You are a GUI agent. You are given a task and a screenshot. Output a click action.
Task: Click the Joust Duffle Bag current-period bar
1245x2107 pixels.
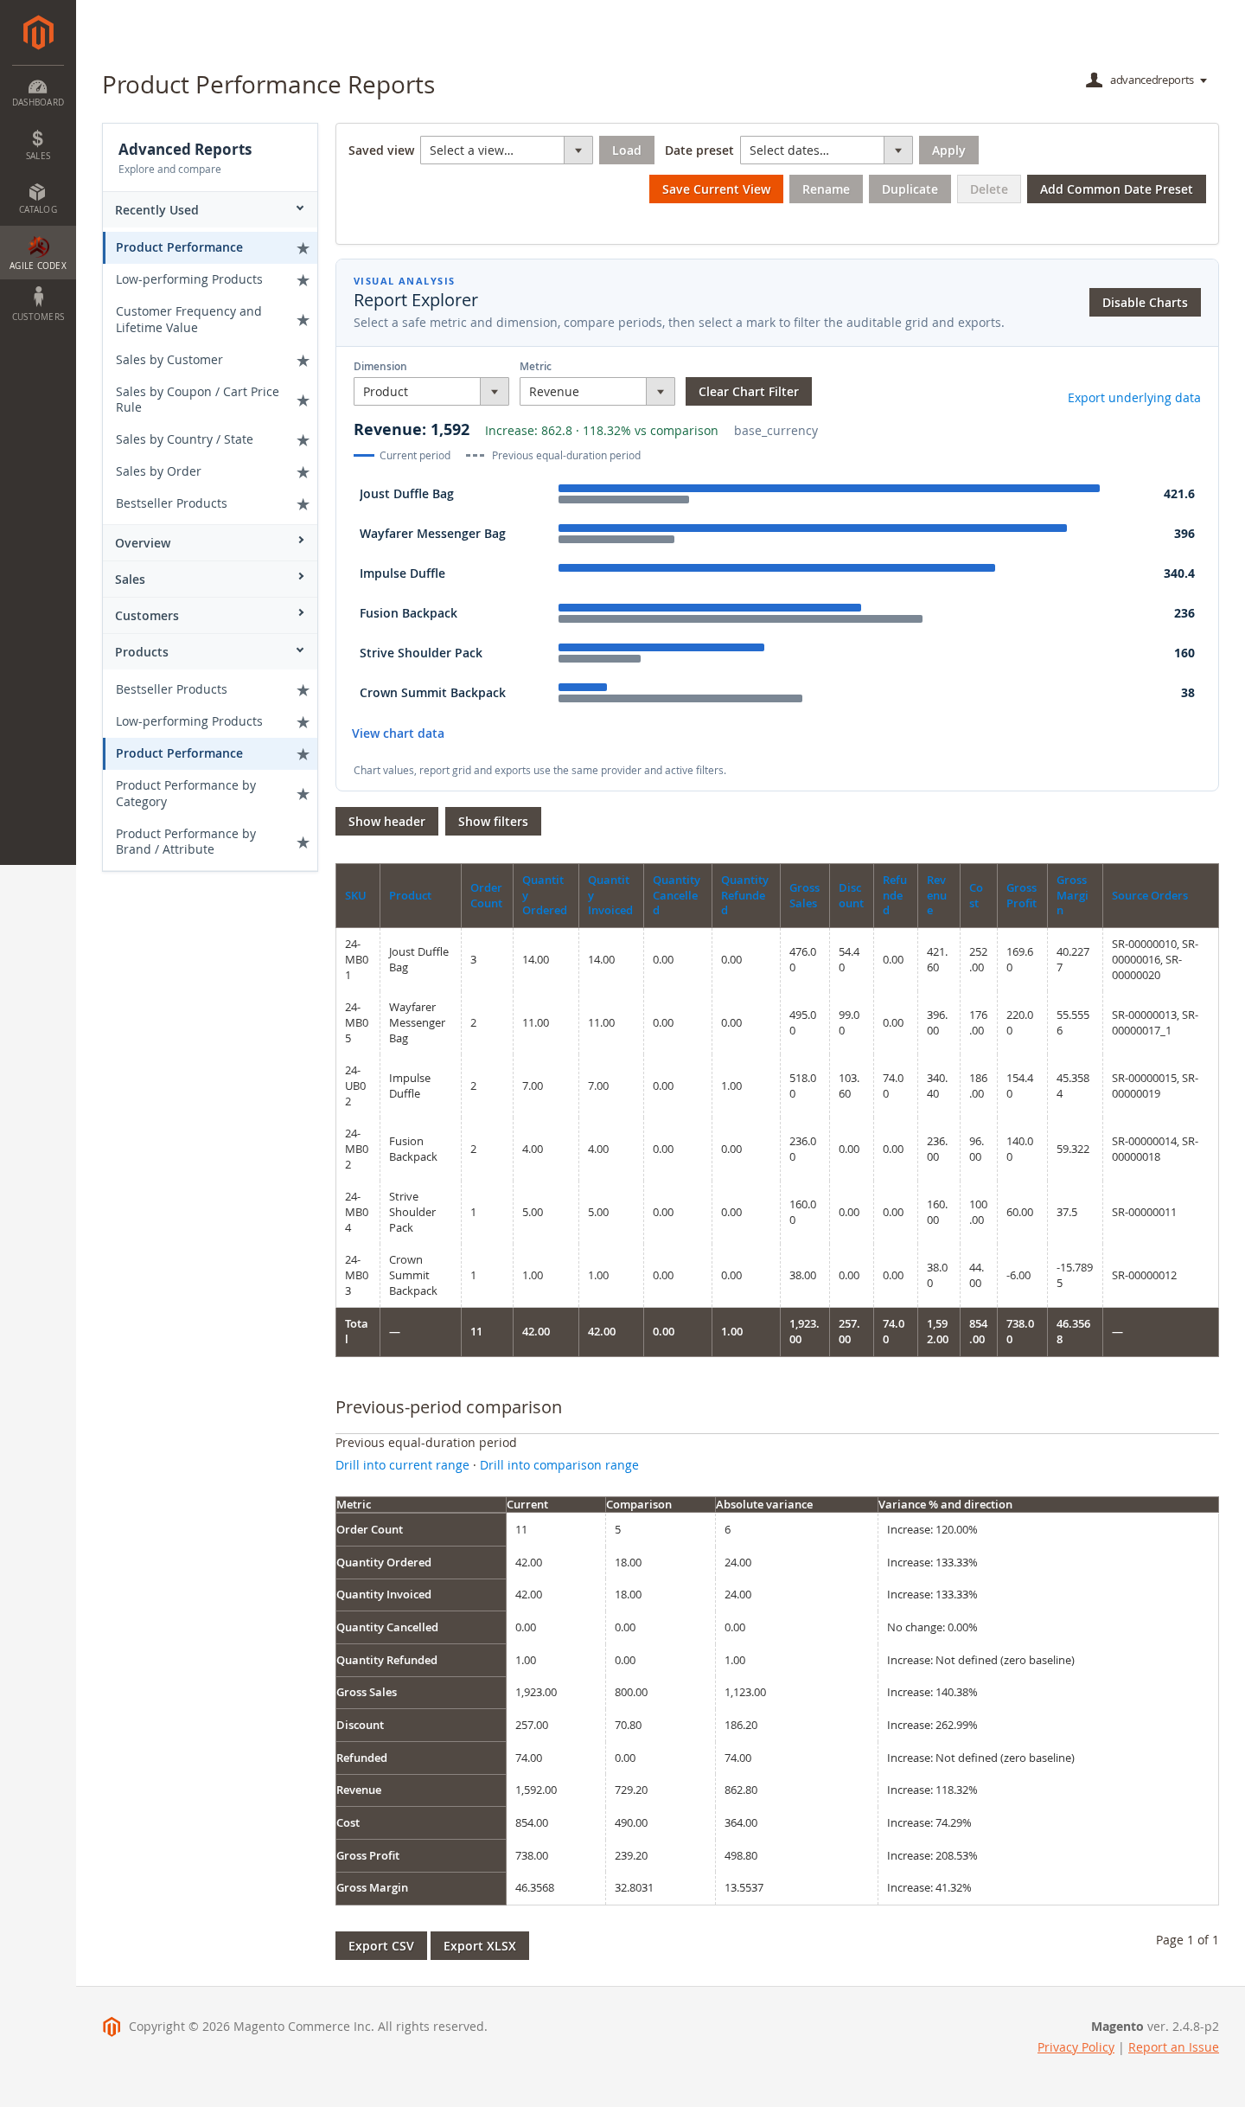(x=829, y=489)
